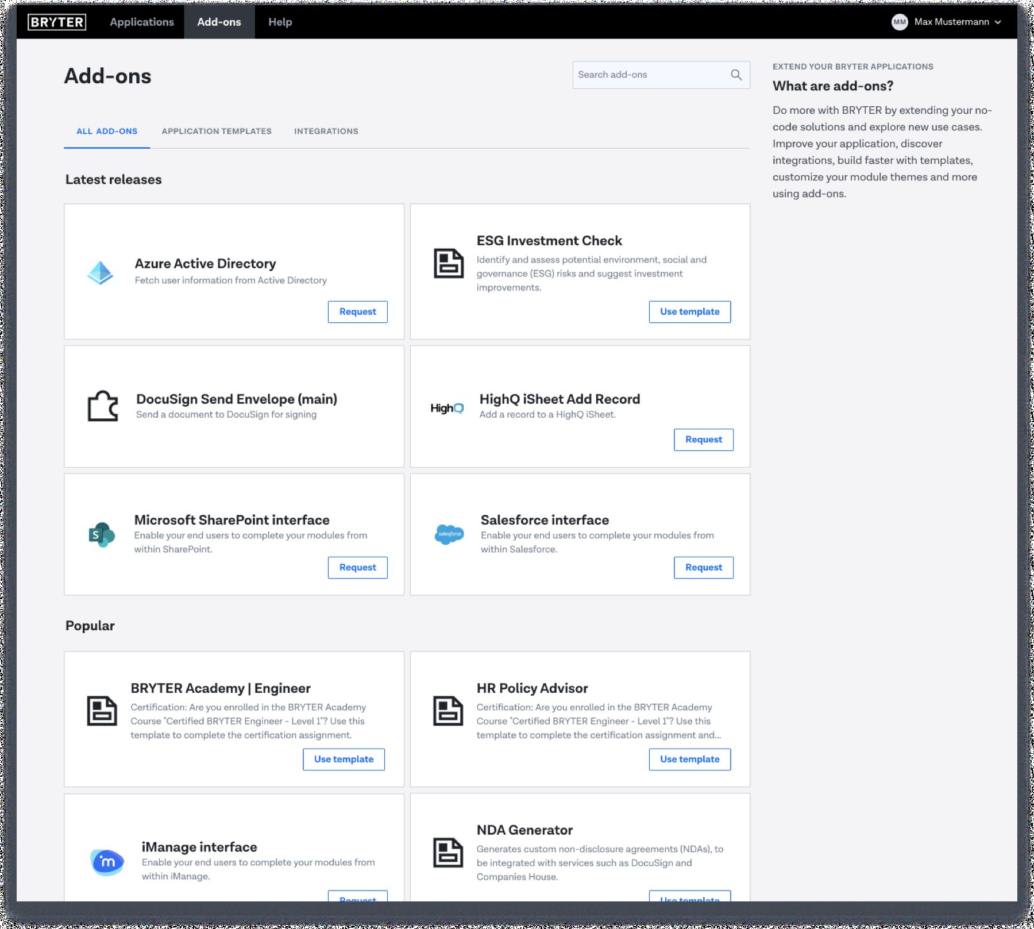Open the NDA Generator title

(x=524, y=830)
